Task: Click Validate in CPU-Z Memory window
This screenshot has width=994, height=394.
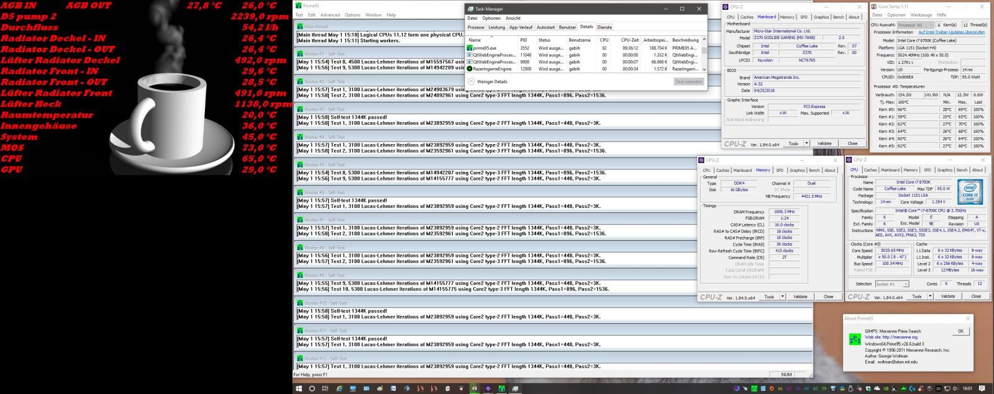Action: [x=800, y=297]
